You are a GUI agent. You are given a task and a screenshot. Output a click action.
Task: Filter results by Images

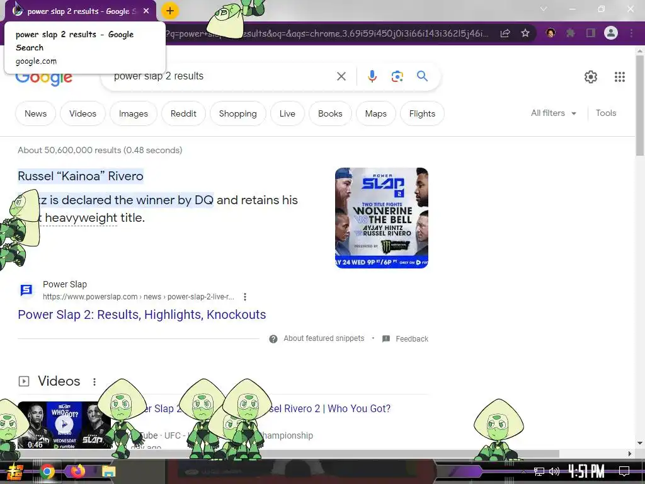point(134,113)
